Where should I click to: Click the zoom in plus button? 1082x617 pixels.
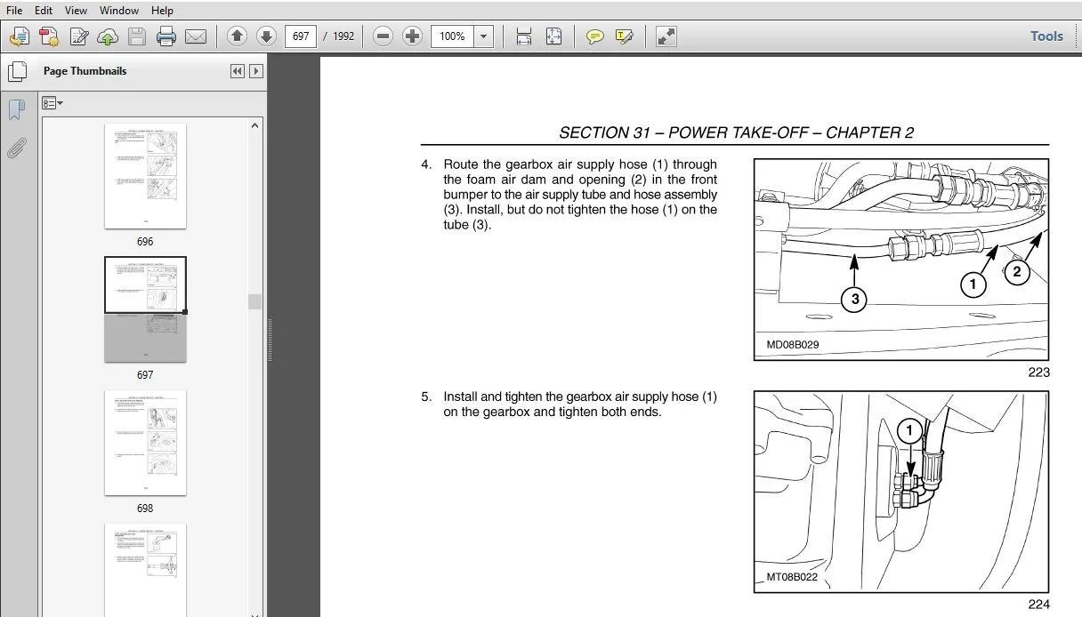(412, 36)
